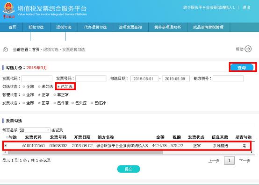Click the 退出 logout link
This screenshot has width=259, height=185.
pos(246,7)
